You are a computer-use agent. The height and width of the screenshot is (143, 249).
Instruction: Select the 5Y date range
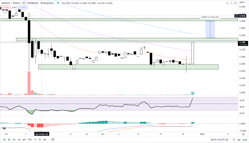click(40, 140)
